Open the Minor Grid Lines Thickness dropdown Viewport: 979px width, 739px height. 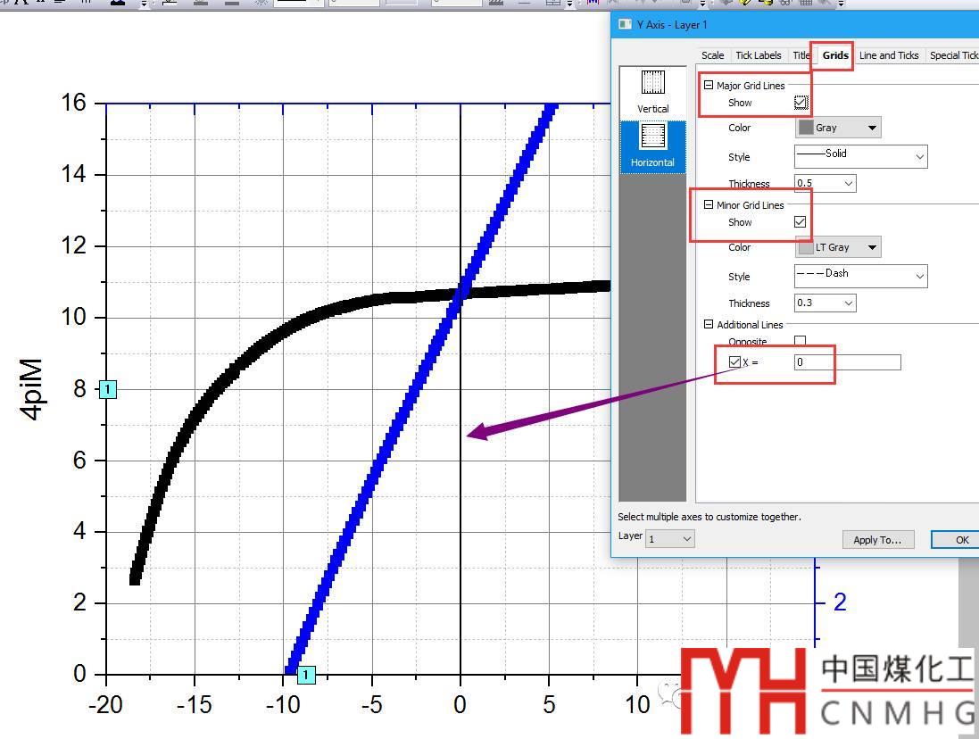tap(825, 303)
